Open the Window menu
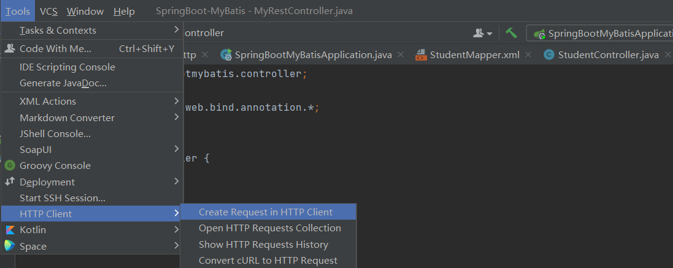The width and height of the screenshot is (673, 268). click(85, 11)
